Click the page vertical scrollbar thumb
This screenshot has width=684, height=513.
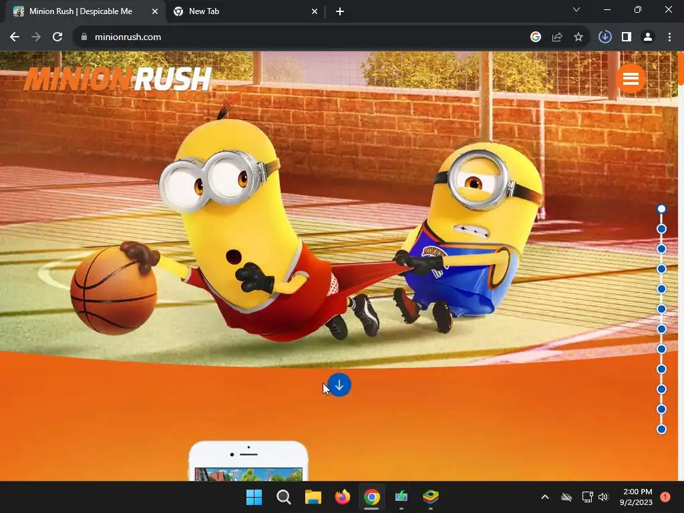pyautogui.click(x=681, y=68)
